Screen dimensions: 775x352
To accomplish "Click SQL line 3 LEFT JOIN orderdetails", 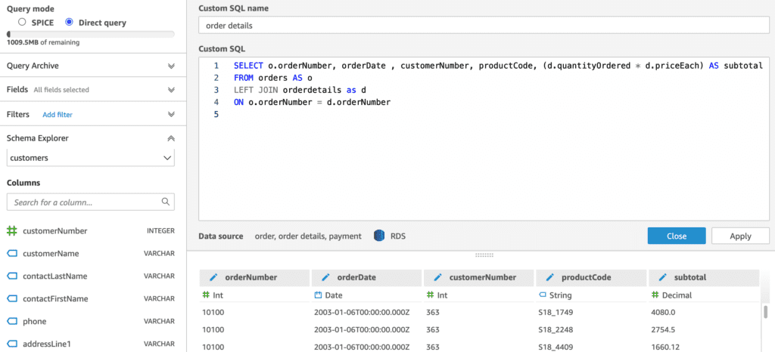I will pos(300,90).
